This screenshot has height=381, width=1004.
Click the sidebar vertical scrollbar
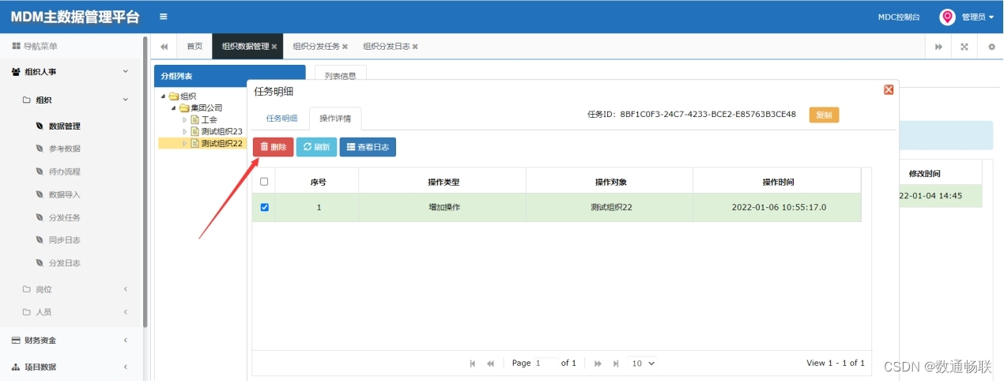(x=145, y=182)
